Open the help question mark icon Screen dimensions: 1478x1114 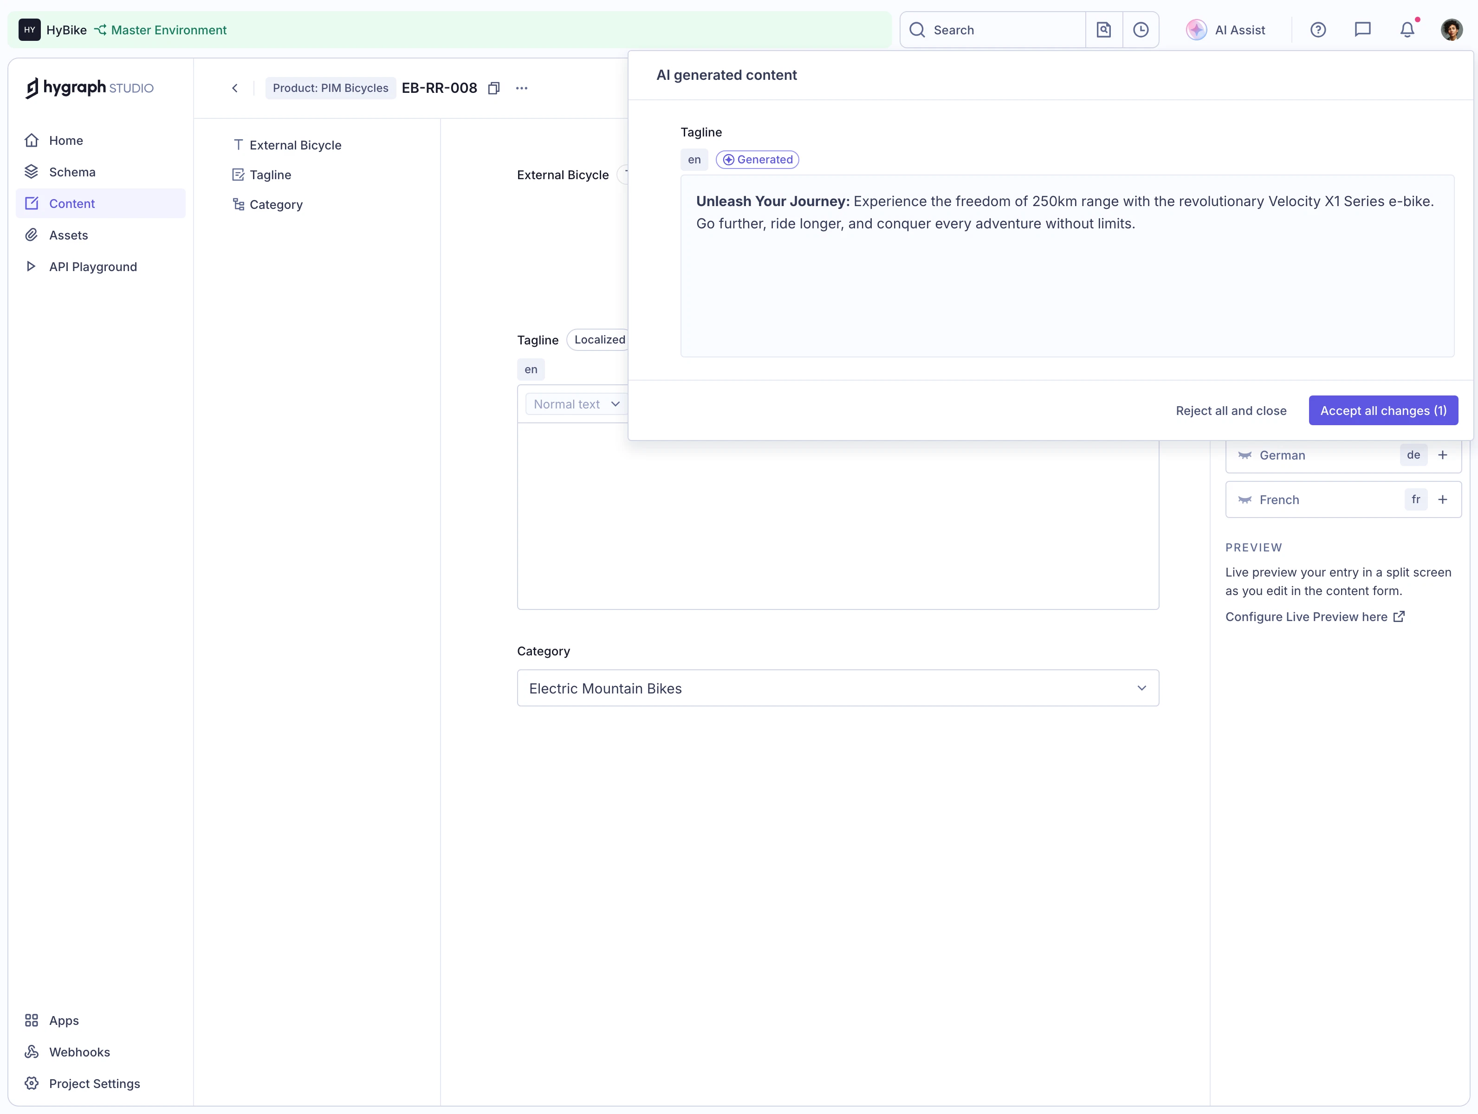coord(1317,29)
